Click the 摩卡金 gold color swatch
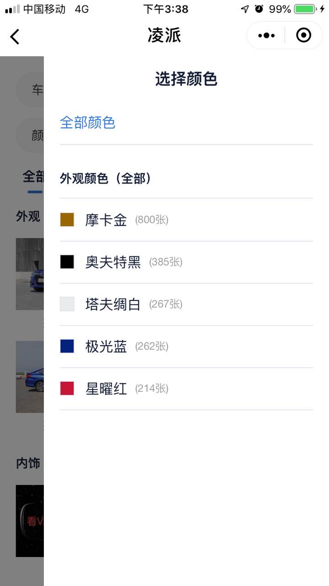This screenshot has width=329, height=586. tap(67, 220)
